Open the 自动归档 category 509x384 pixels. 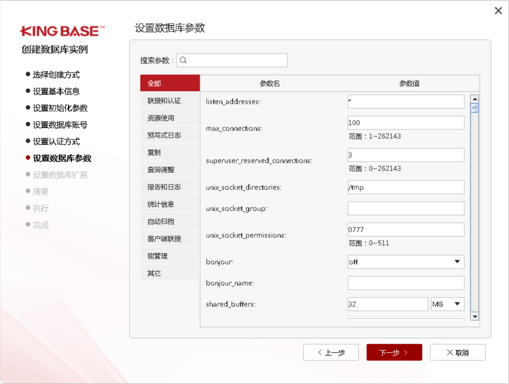point(170,221)
